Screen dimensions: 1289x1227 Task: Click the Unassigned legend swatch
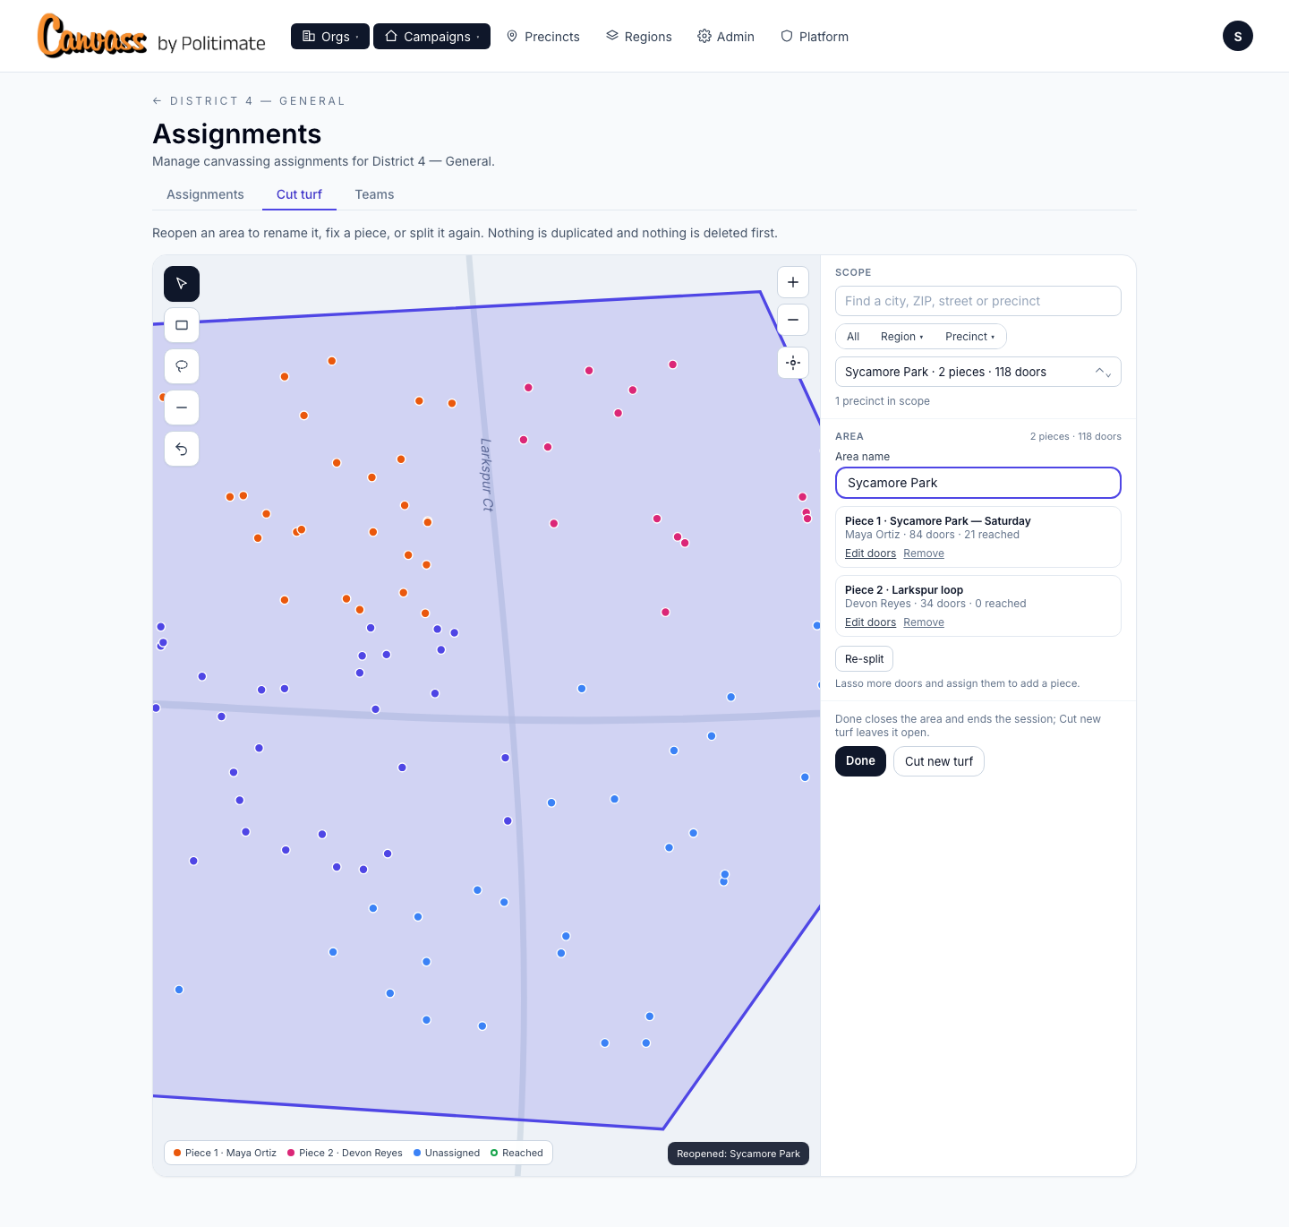[x=417, y=1153]
